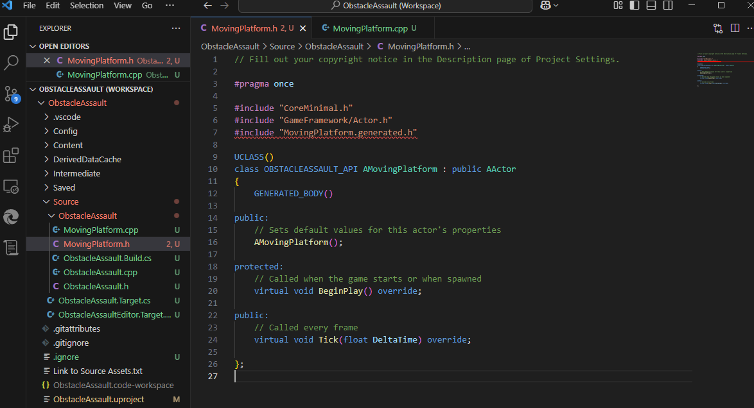This screenshot has width=754, height=408.
Task: Open the Customize Layout icon
Action: pyautogui.click(x=618, y=5)
